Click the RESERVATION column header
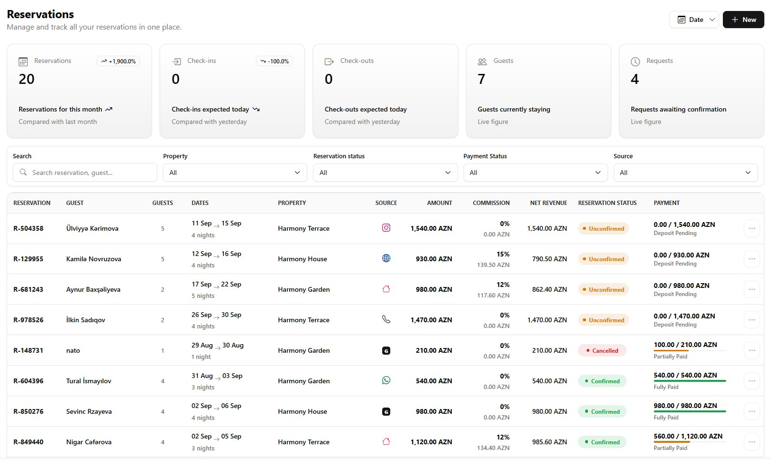This screenshot has width=771, height=460. 32,203
